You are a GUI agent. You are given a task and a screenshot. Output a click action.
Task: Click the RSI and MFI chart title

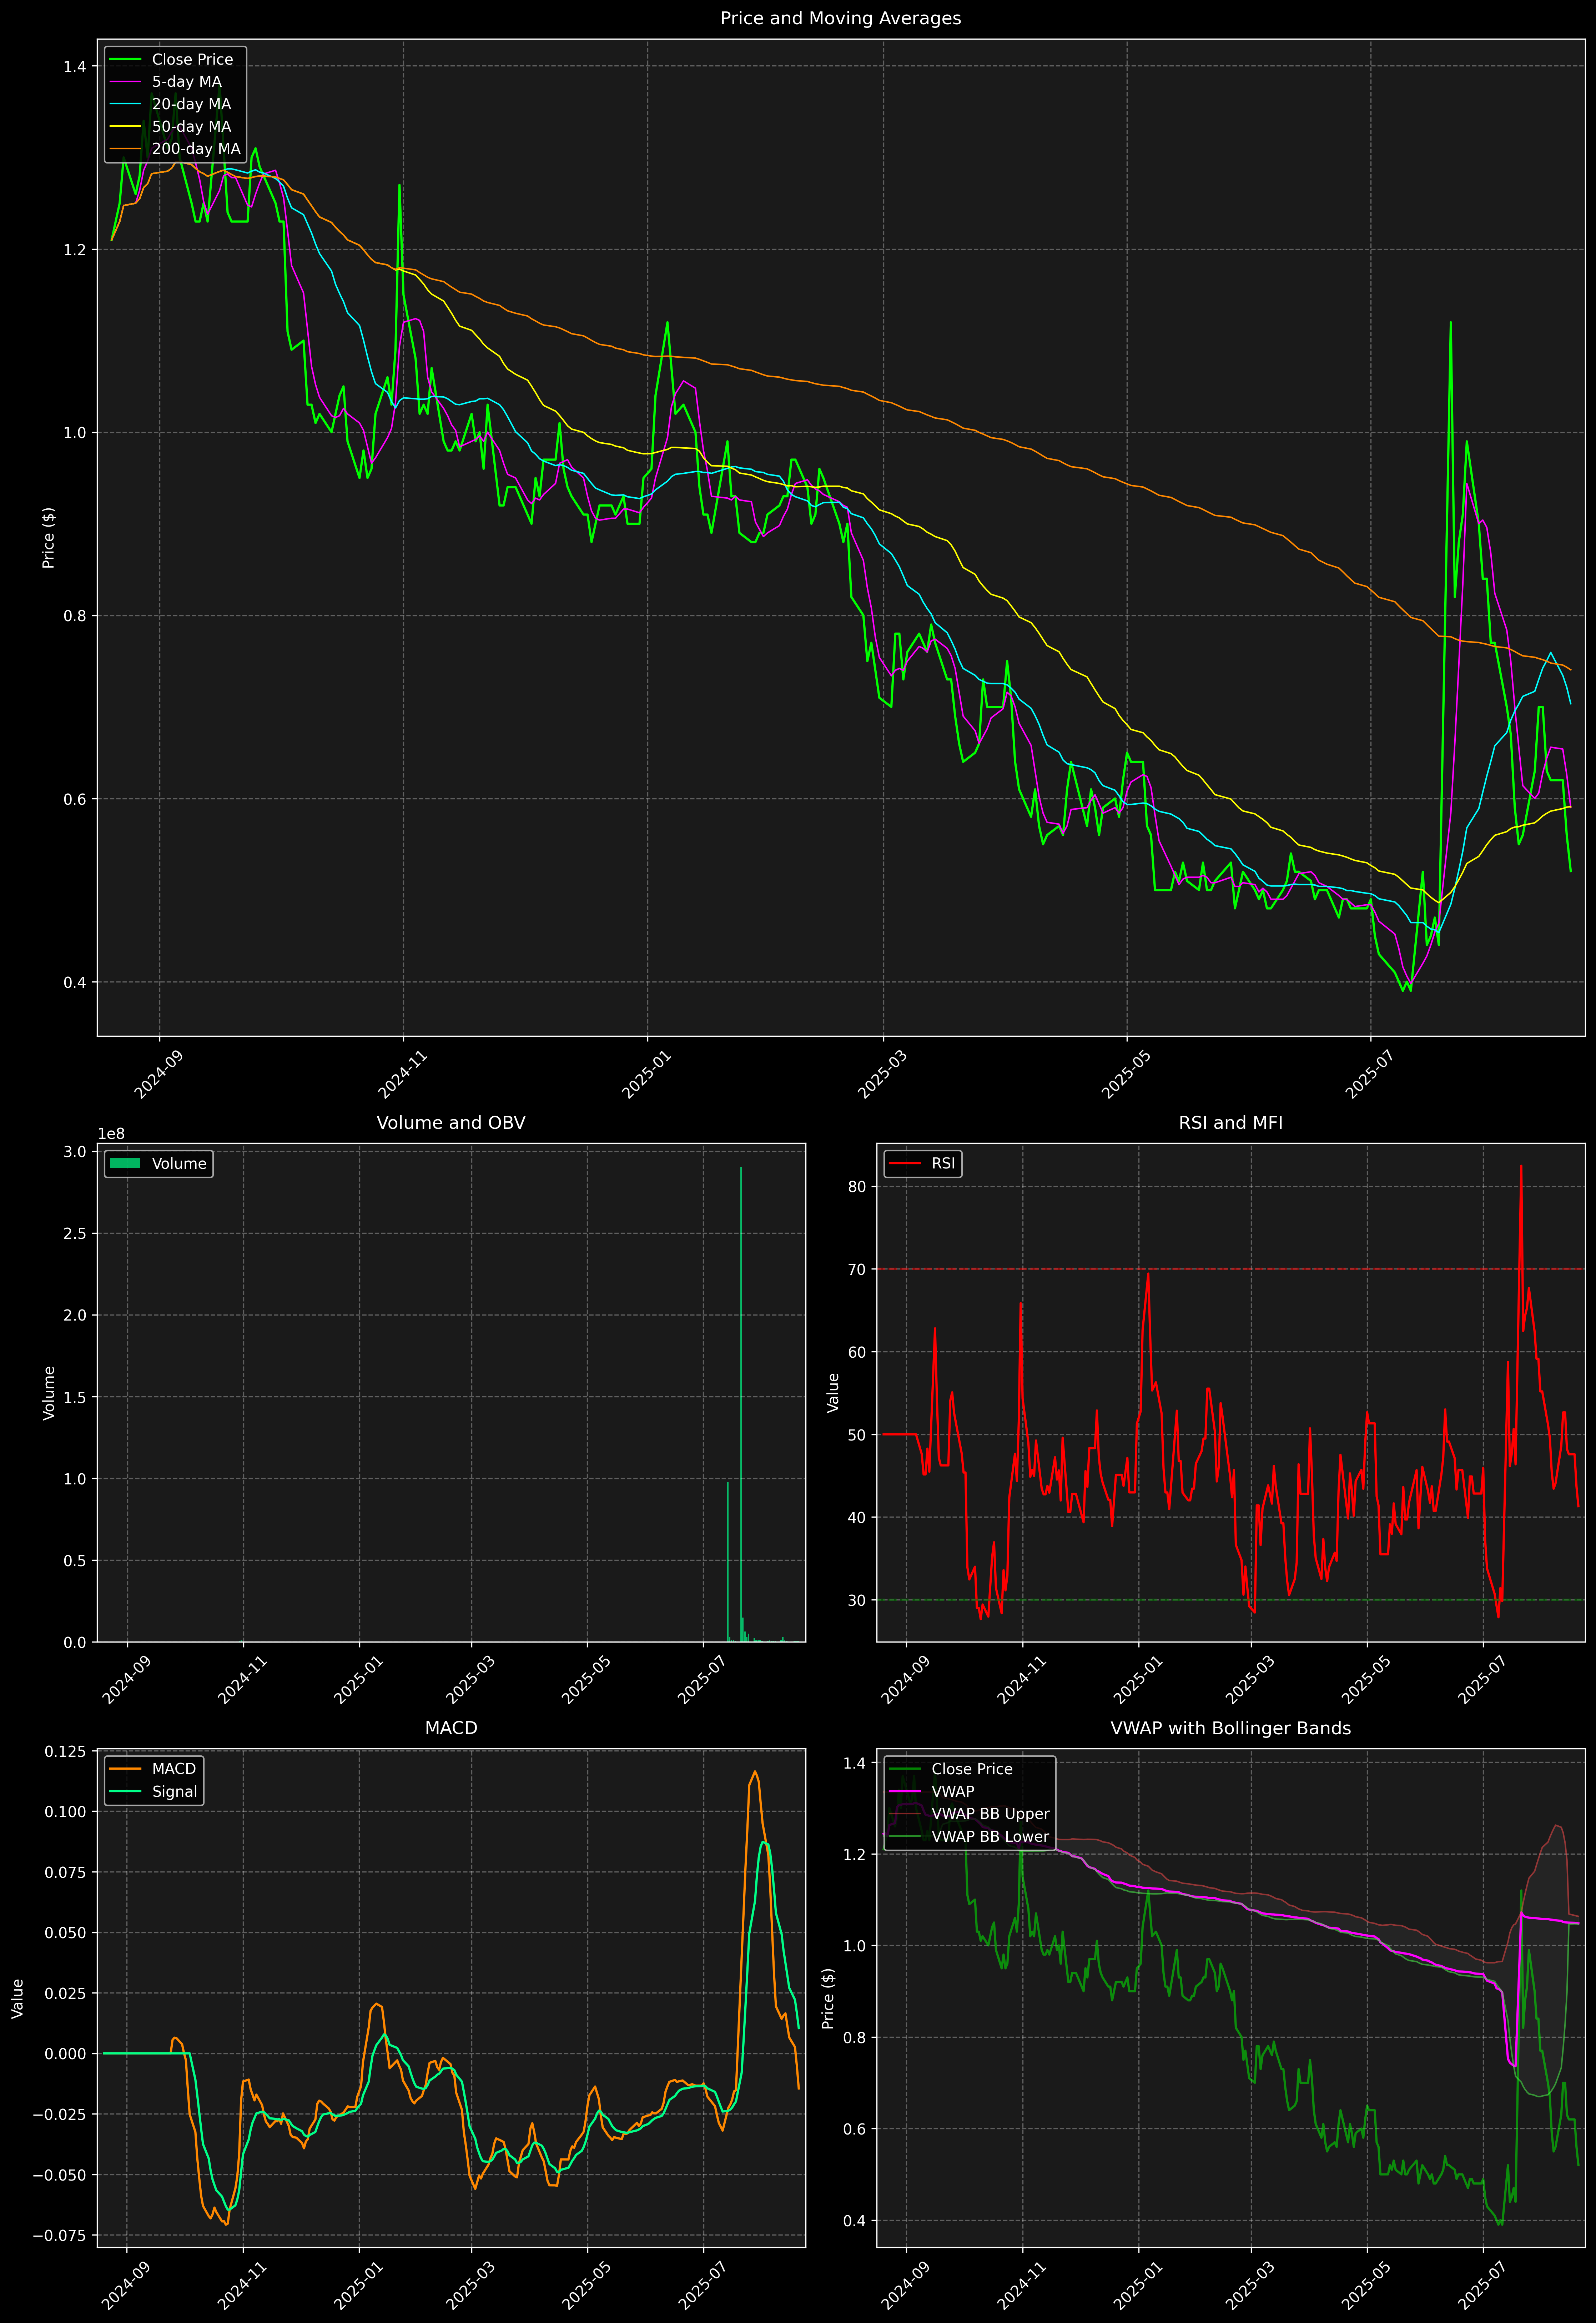[x=1230, y=1123]
